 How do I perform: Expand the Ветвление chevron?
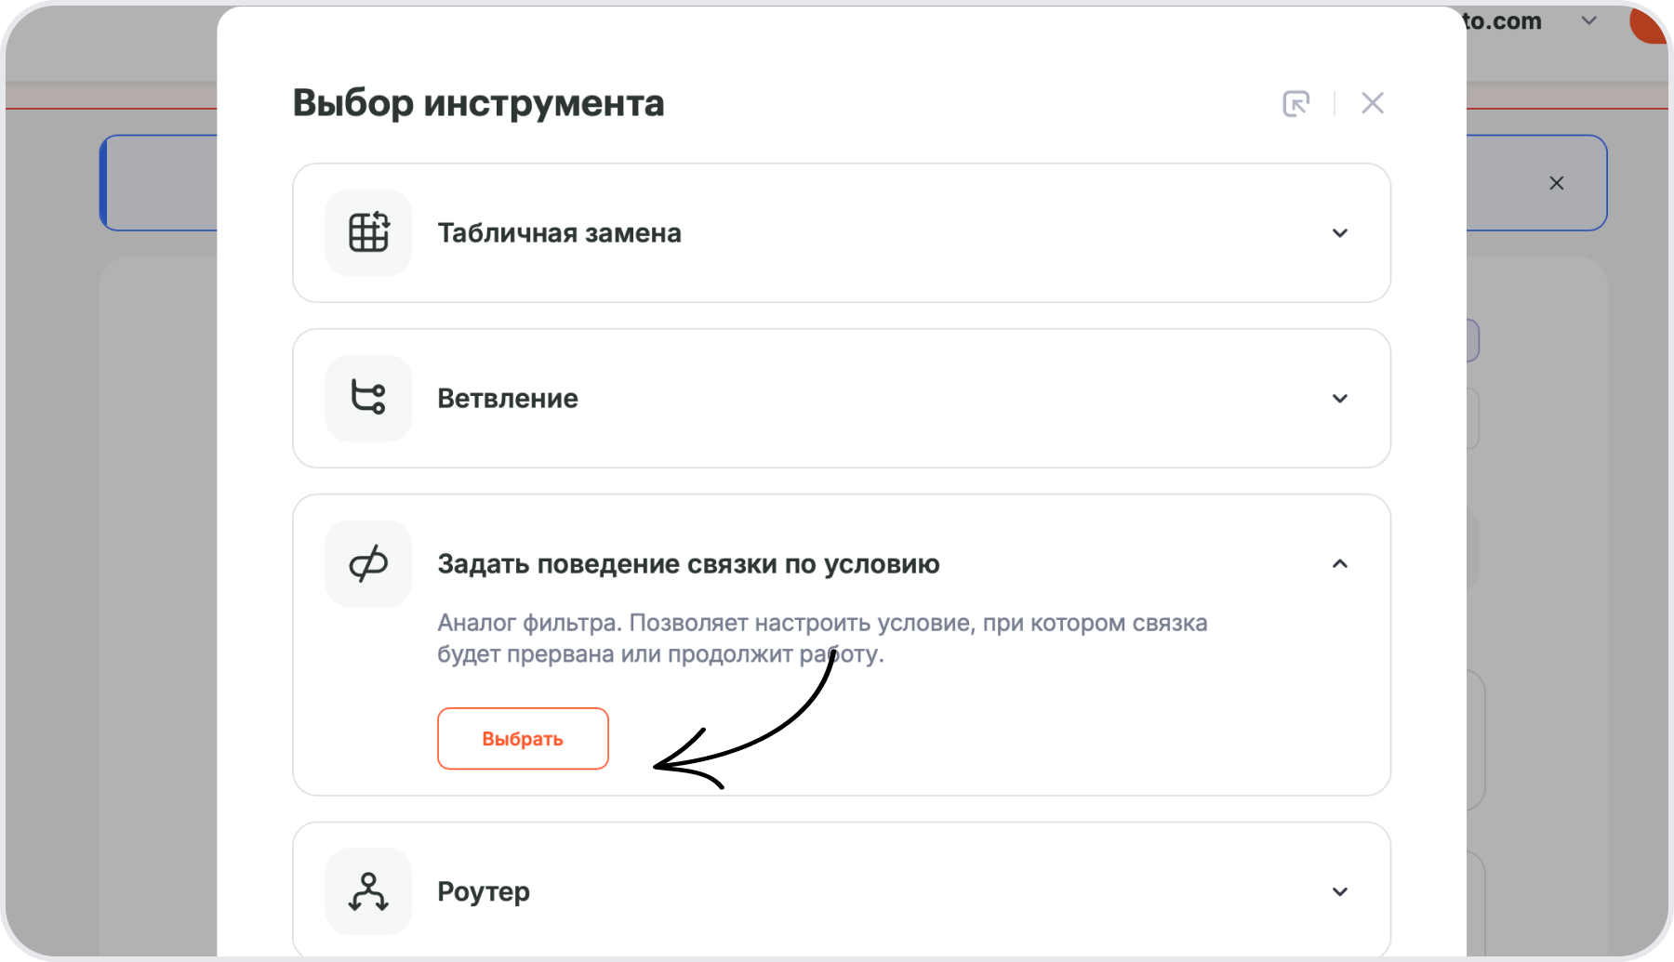click(x=1339, y=399)
